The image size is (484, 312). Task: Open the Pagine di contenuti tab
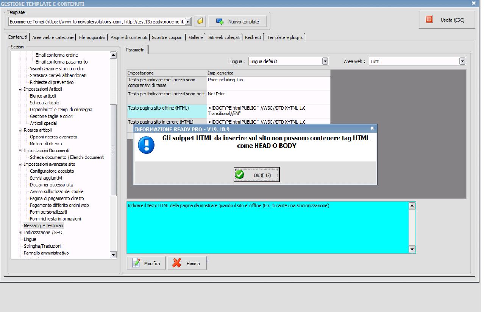click(129, 37)
